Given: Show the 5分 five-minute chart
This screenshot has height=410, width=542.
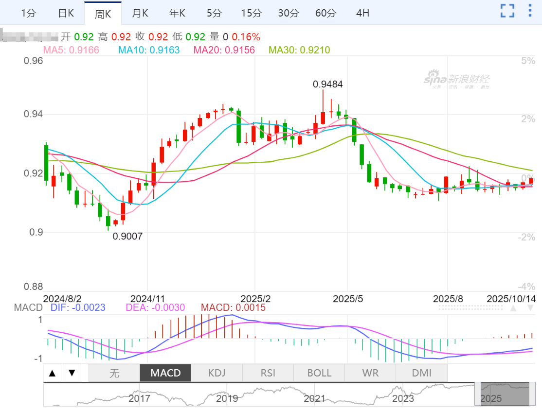Looking at the screenshot, I should coord(214,13).
